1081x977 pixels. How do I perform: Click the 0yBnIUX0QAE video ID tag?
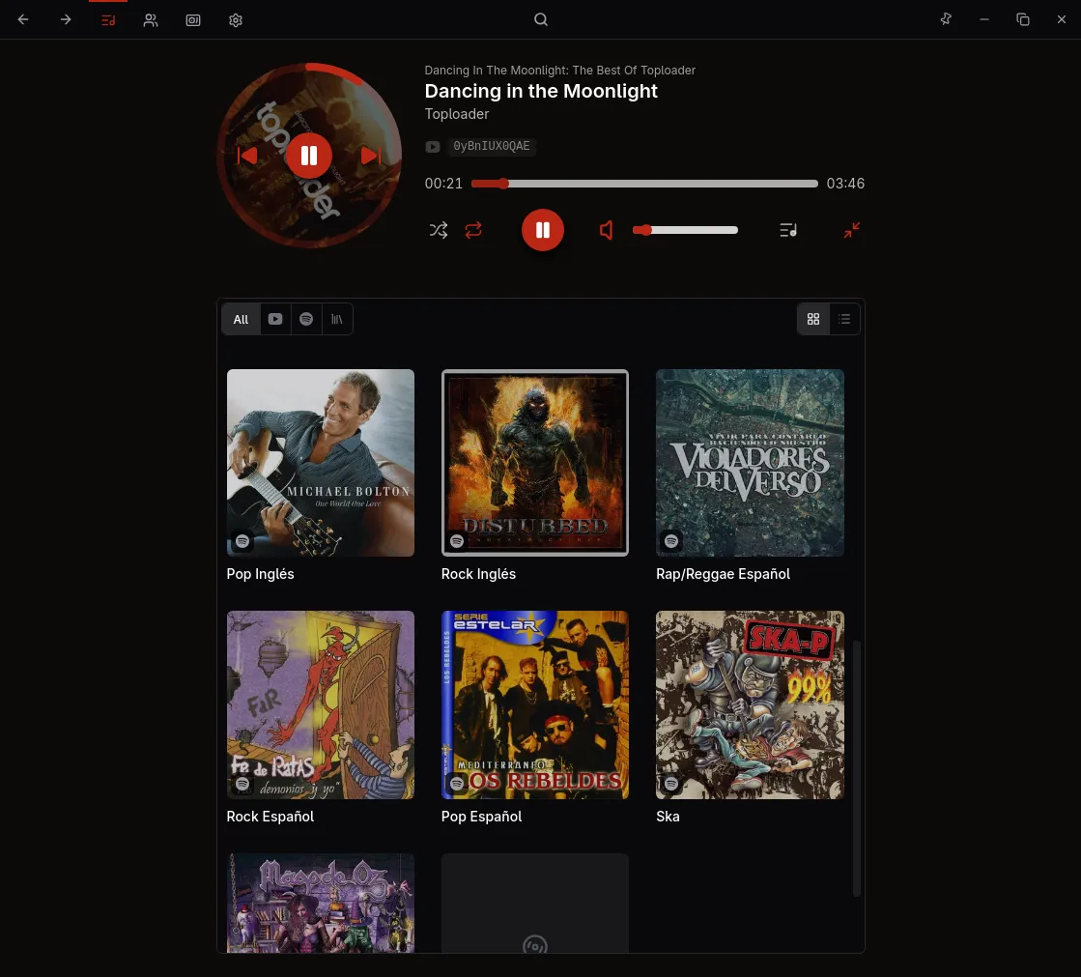492,146
